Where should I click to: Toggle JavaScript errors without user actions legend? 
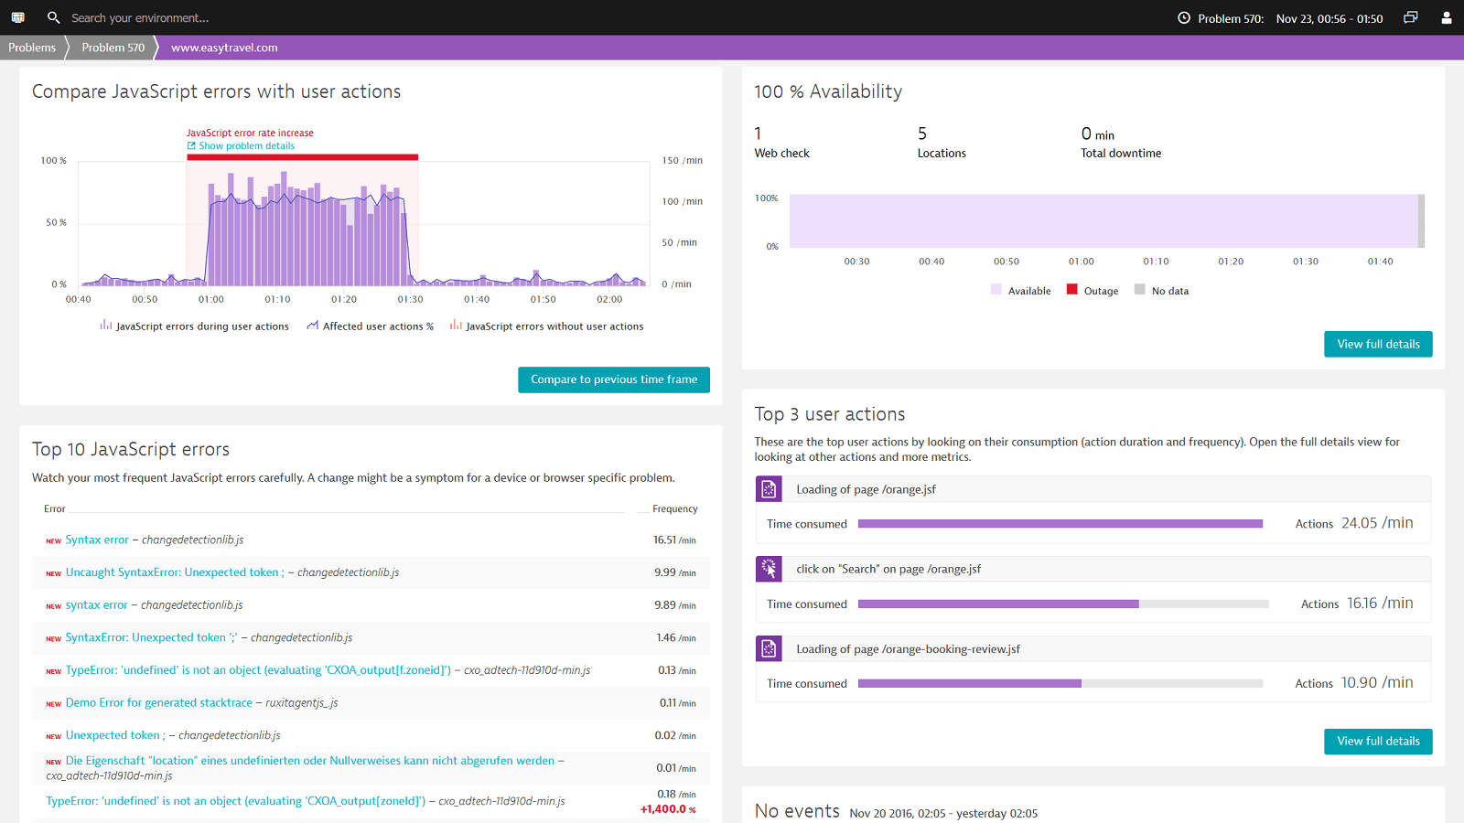click(546, 326)
